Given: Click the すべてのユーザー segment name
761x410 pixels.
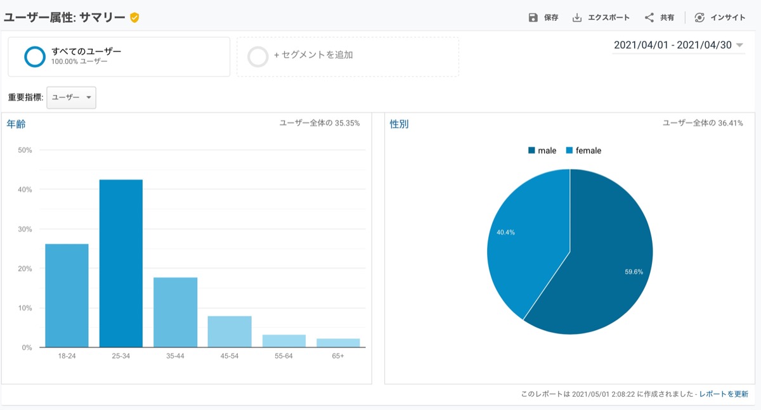Looking at the screenshot, I should coord(86,51).
